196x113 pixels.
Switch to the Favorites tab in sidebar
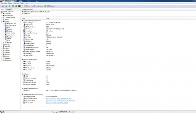(x=8, y=9)
